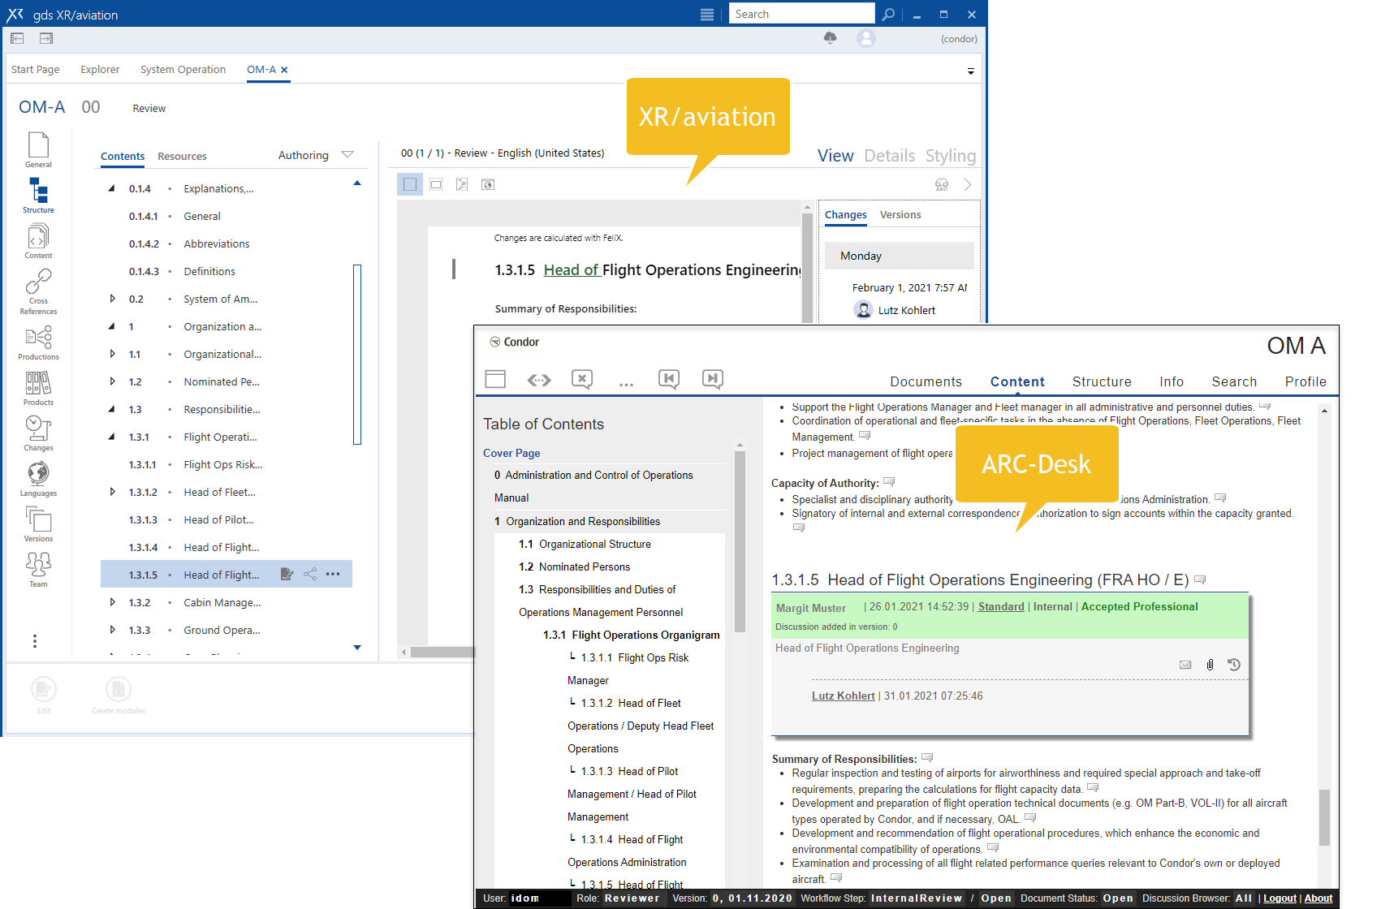
Task: Collapse the 1.3 Responsibilities tree node
Action: pyautogui.click(x=112, y=409)
